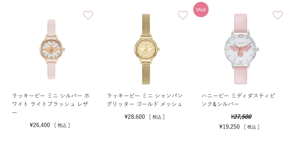
Task: Click the ¥26,400 price
Action: click(40, 125)
